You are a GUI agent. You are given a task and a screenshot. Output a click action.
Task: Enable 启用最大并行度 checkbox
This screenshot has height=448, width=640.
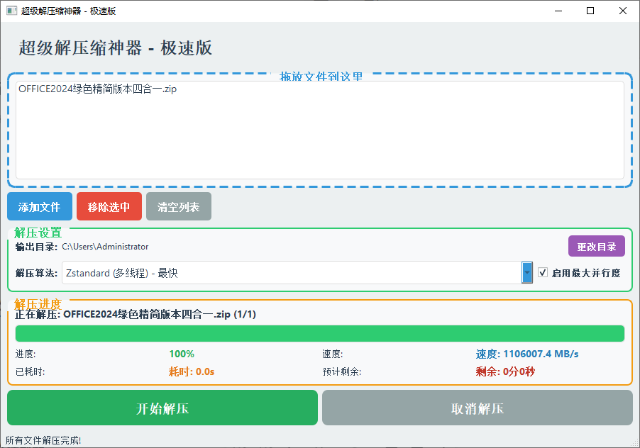(x=543, y=273)
